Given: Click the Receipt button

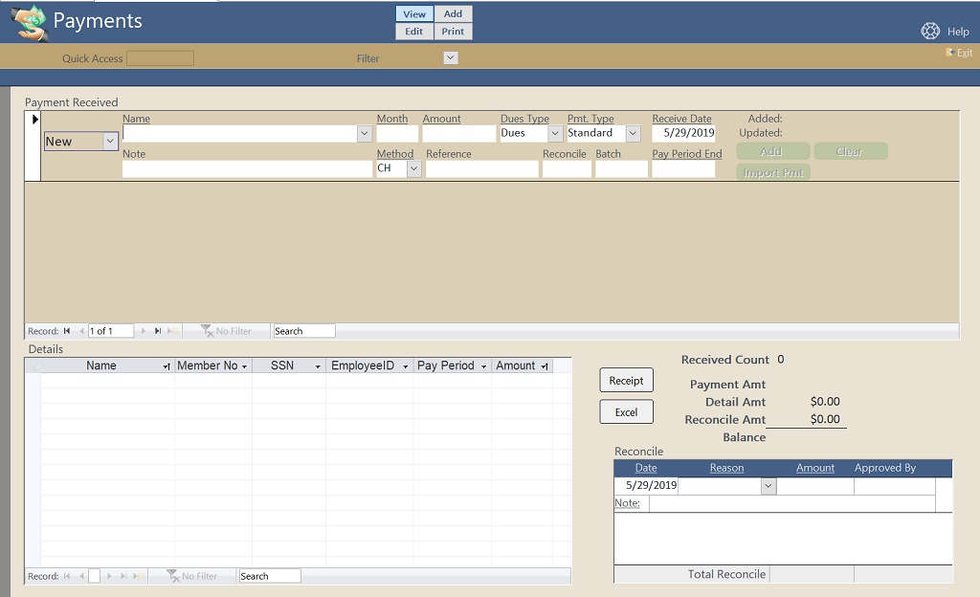Looking at the screenshot, I should click(626, 381).
